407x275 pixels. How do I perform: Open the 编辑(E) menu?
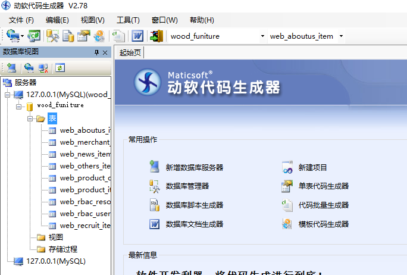tap(57, 20)
